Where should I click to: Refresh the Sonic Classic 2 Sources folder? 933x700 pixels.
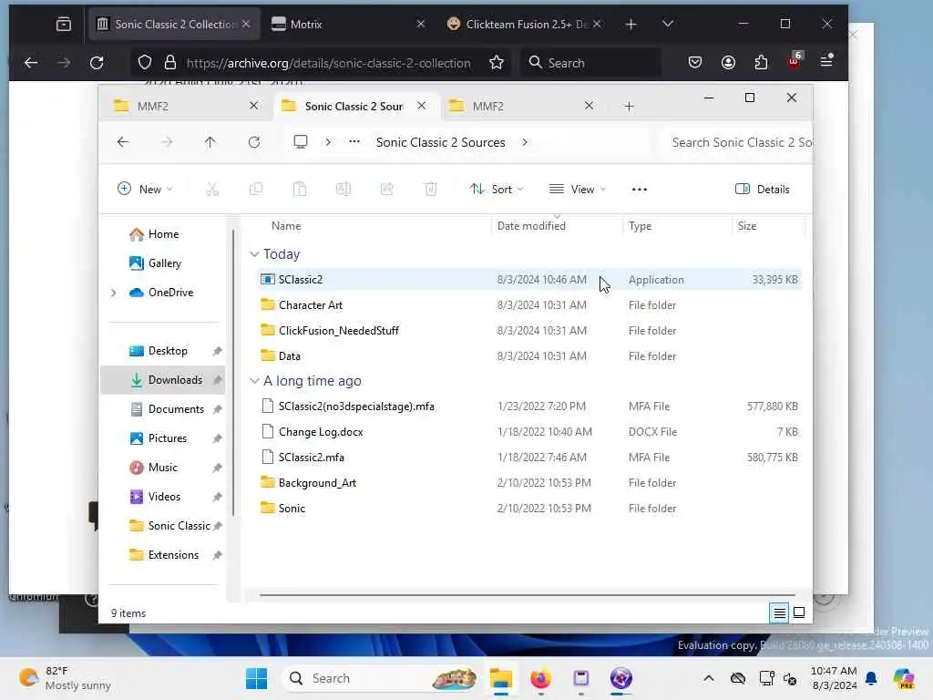coord(254,142)
